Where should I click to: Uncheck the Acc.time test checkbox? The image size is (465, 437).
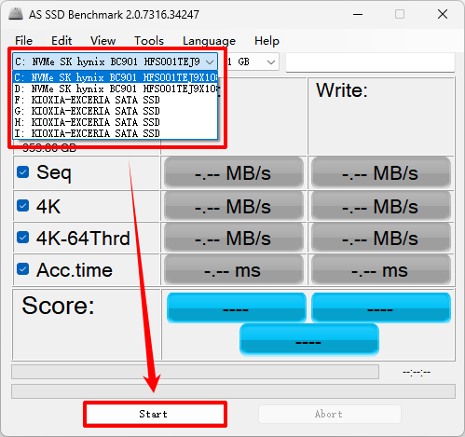pyautogui.click(x=23, y=269)
